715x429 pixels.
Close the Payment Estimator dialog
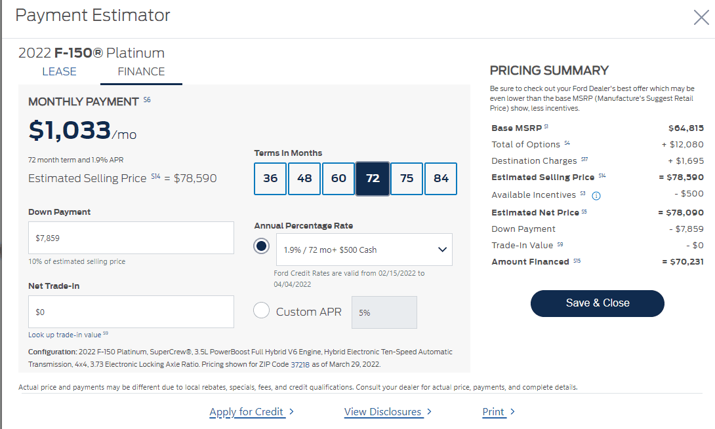(x=701, y=18)
